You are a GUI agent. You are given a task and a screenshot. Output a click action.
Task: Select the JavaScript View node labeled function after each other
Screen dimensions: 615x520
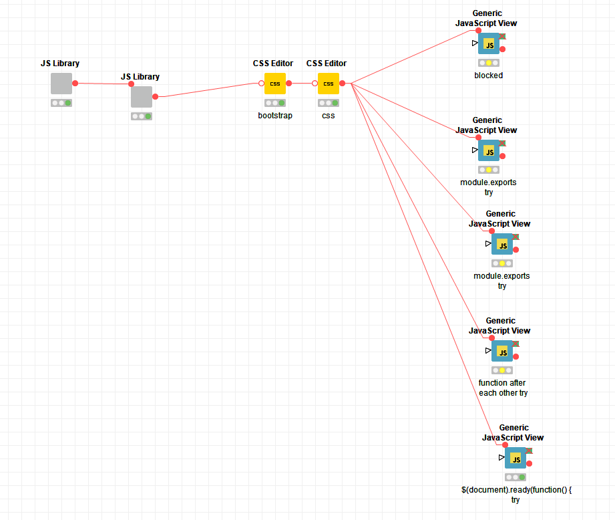[502, 352]
